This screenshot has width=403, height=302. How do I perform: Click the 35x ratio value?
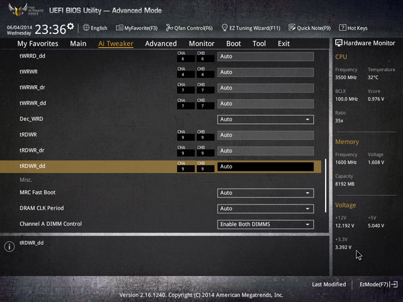click(339, 120)
